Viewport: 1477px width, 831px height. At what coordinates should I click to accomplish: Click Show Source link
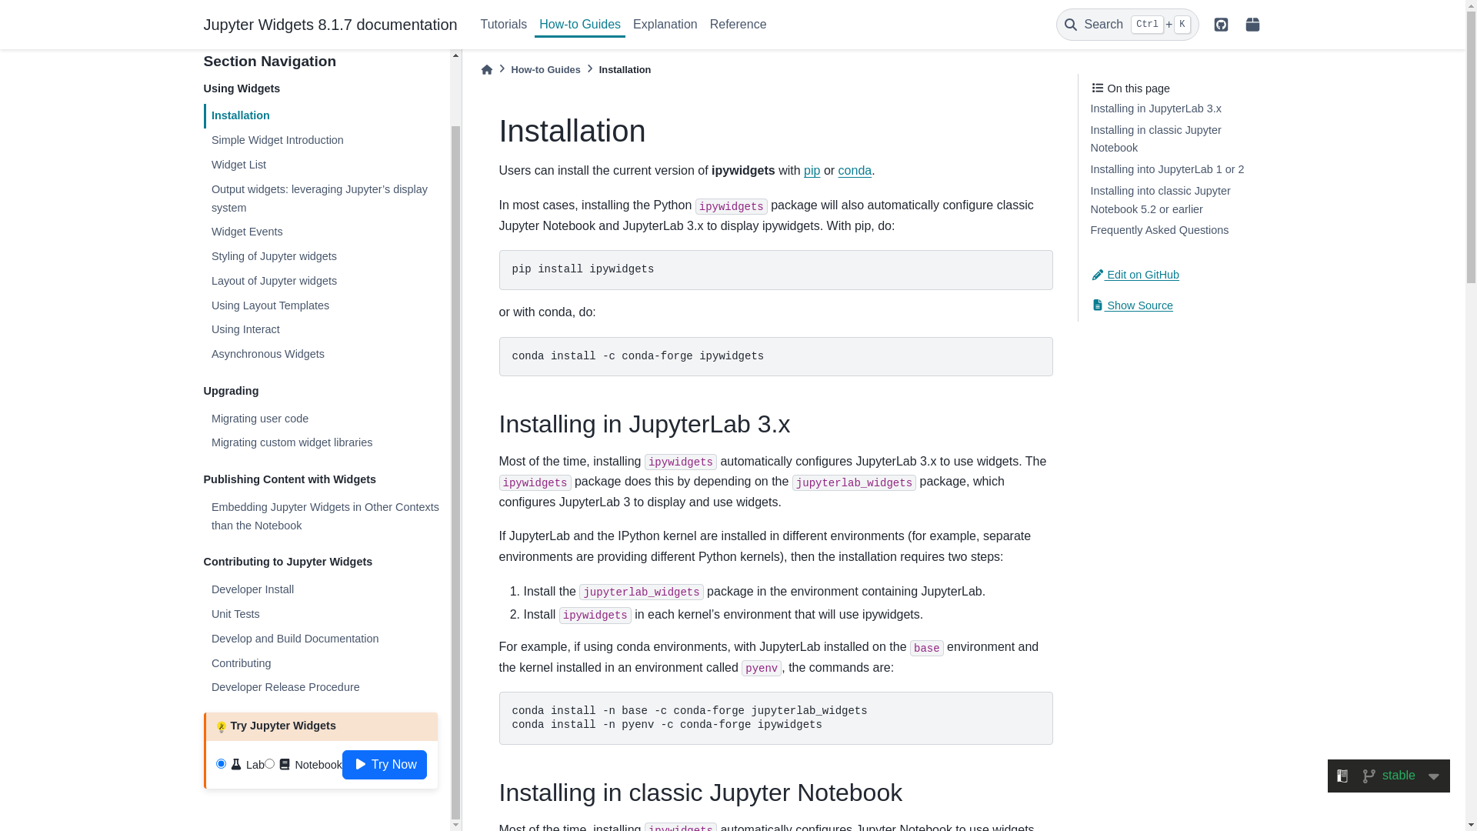click(x=1132, y=306)
